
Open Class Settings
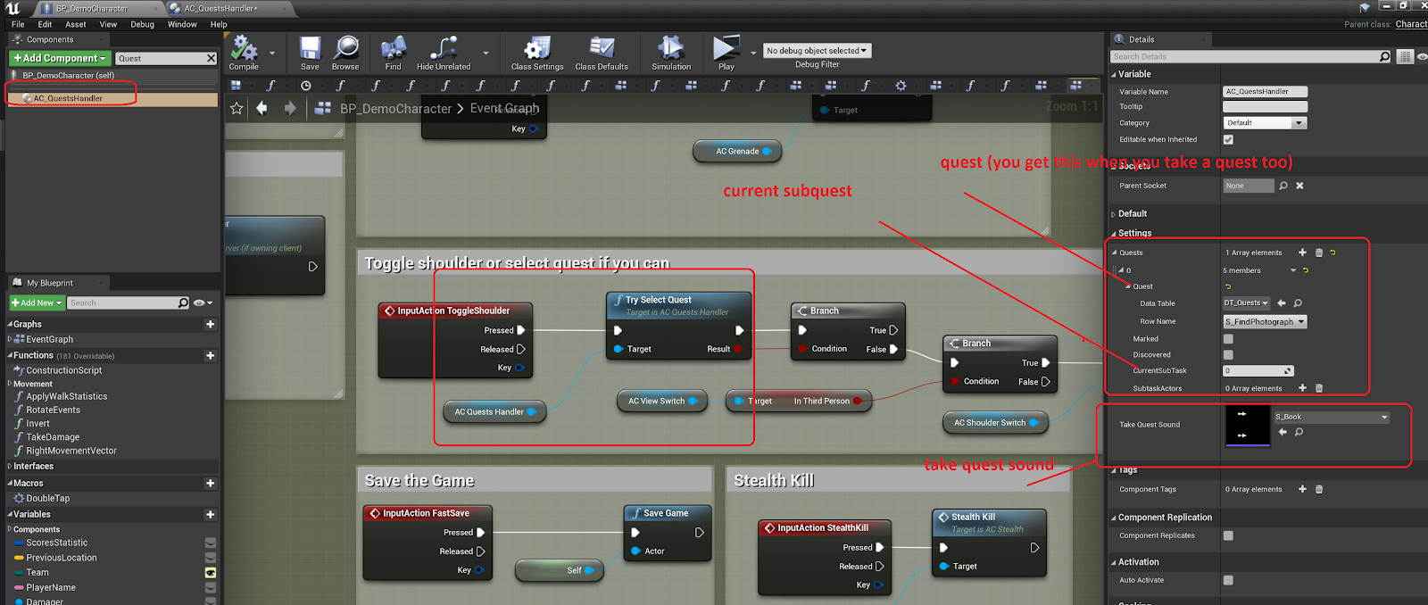537,53
